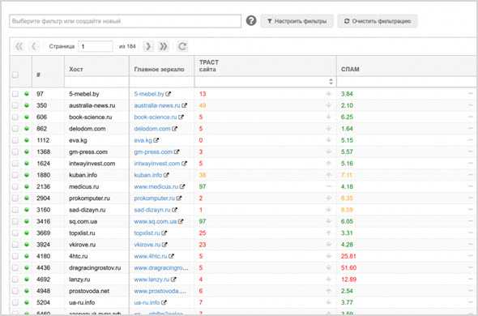Select the checkbox for medicus.ru row
This screenshot has width=478, height=316.
tap(15, 186)
